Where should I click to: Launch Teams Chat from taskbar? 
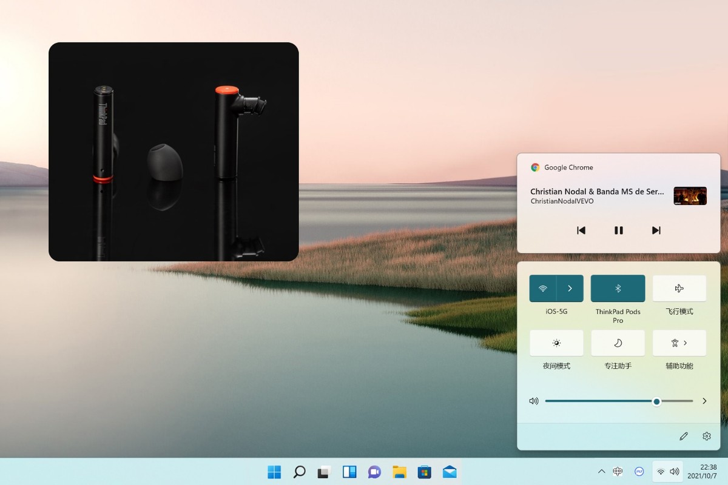[x=374, y=472]
